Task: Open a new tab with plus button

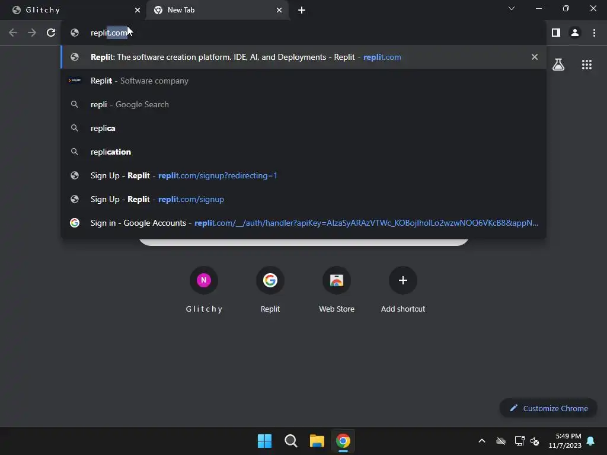Action: pos(302,10)
